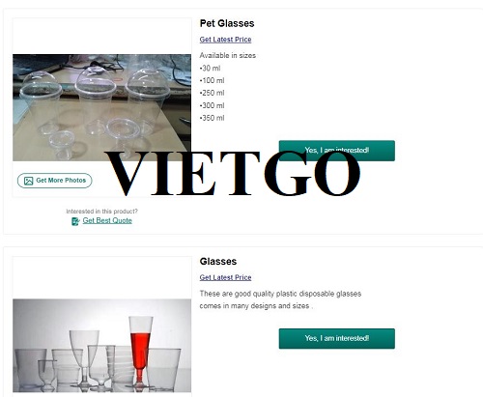
Task: Open the disposable Glasses product photo
Action: [101, 346]
